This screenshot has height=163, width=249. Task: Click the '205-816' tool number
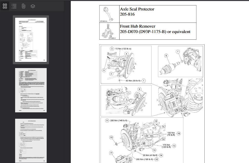click(x=127, y=14)
